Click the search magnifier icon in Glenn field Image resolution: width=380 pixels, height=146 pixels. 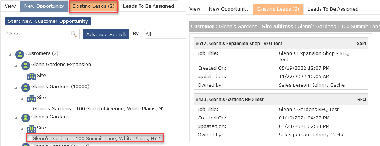pos(74,34)
